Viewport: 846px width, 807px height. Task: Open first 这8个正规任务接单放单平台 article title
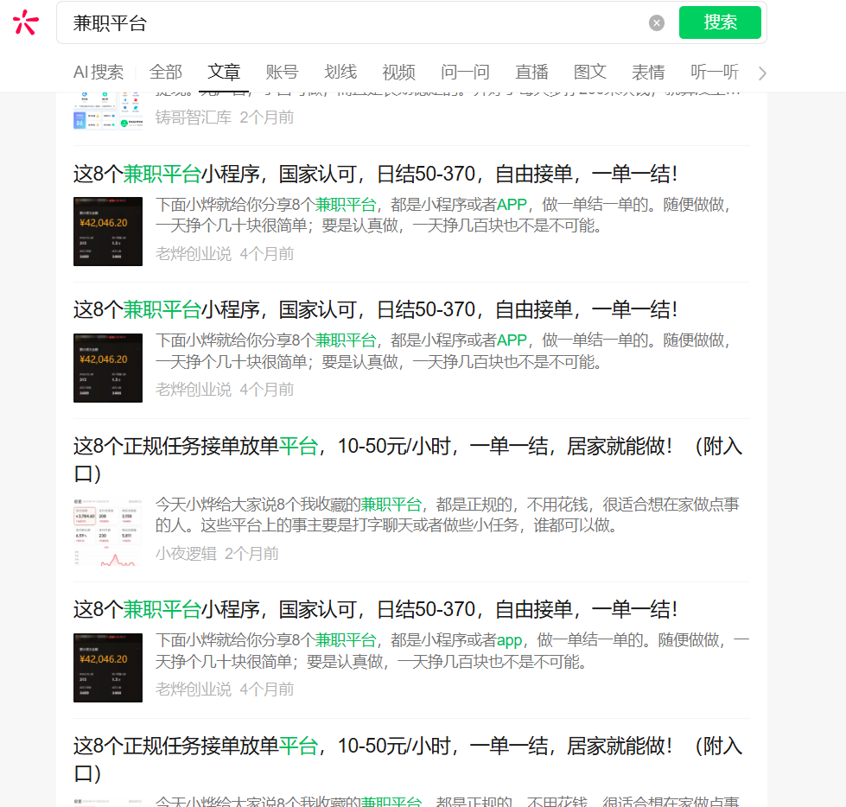pos(408,460)
